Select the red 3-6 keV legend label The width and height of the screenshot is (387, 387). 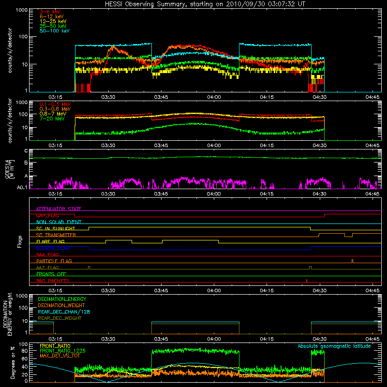tap(50, 12)
